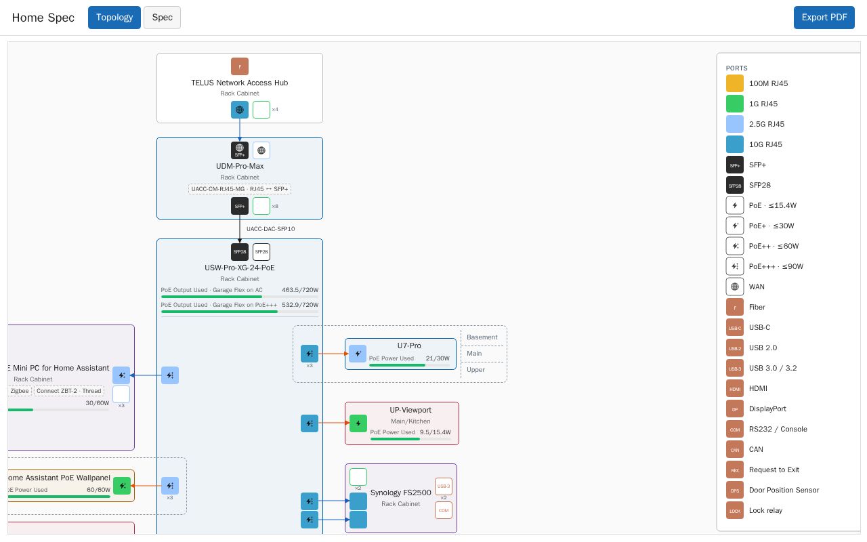Click the PoE port icon on U7-Pro
This screenshot has height=542, width=867.
click(x=358, y=354)
